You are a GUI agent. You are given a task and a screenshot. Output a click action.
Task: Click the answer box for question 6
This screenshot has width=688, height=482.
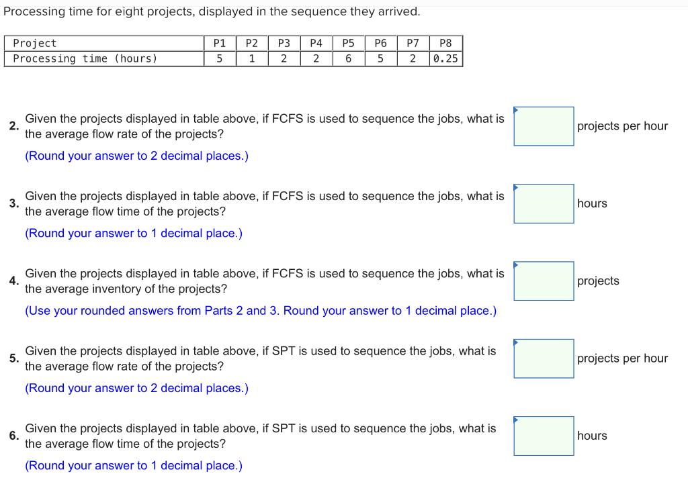(543, 436)
